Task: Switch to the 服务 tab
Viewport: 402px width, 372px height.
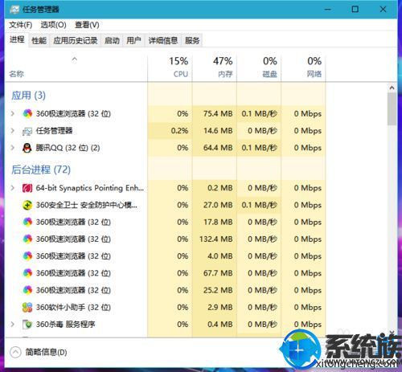Action: (192, 40)
